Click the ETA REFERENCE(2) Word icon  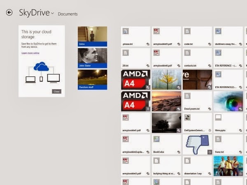point(218,74)
